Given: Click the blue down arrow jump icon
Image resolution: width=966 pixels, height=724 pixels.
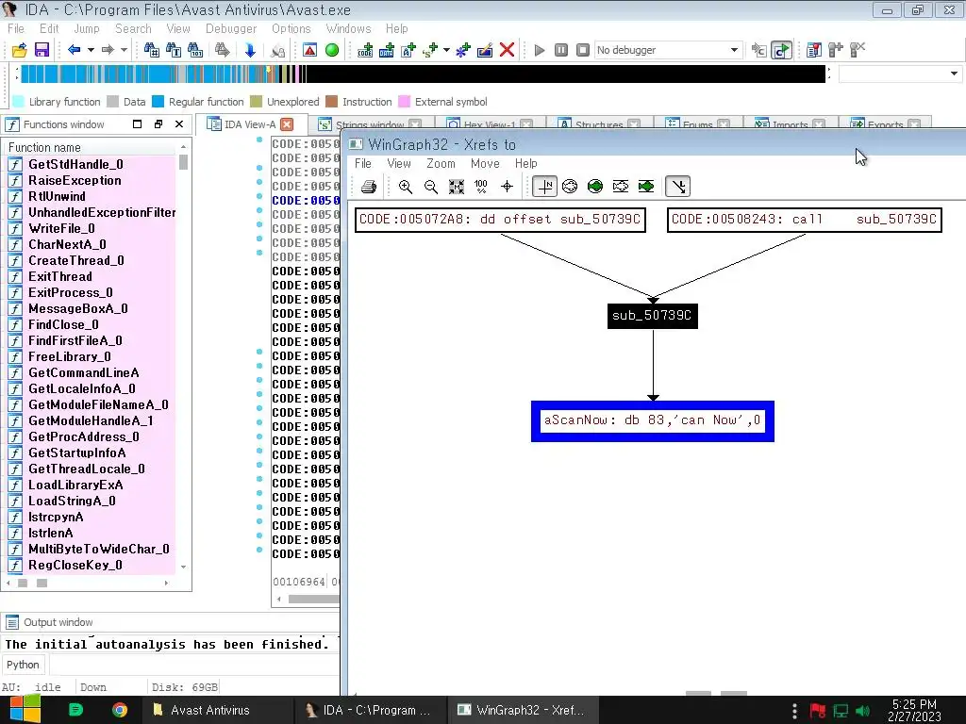Looking at the screenshot, I should (249, 50).
